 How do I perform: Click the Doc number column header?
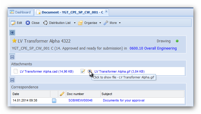click(83, 94)
